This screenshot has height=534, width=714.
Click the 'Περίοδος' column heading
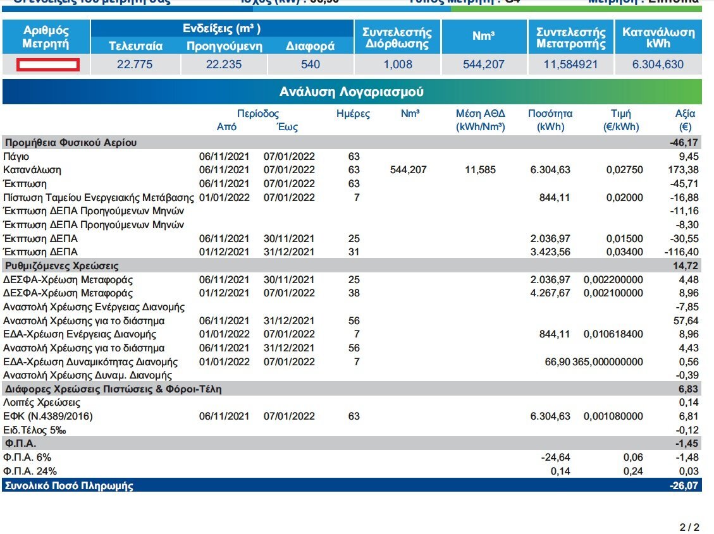(x=258, y=114)
